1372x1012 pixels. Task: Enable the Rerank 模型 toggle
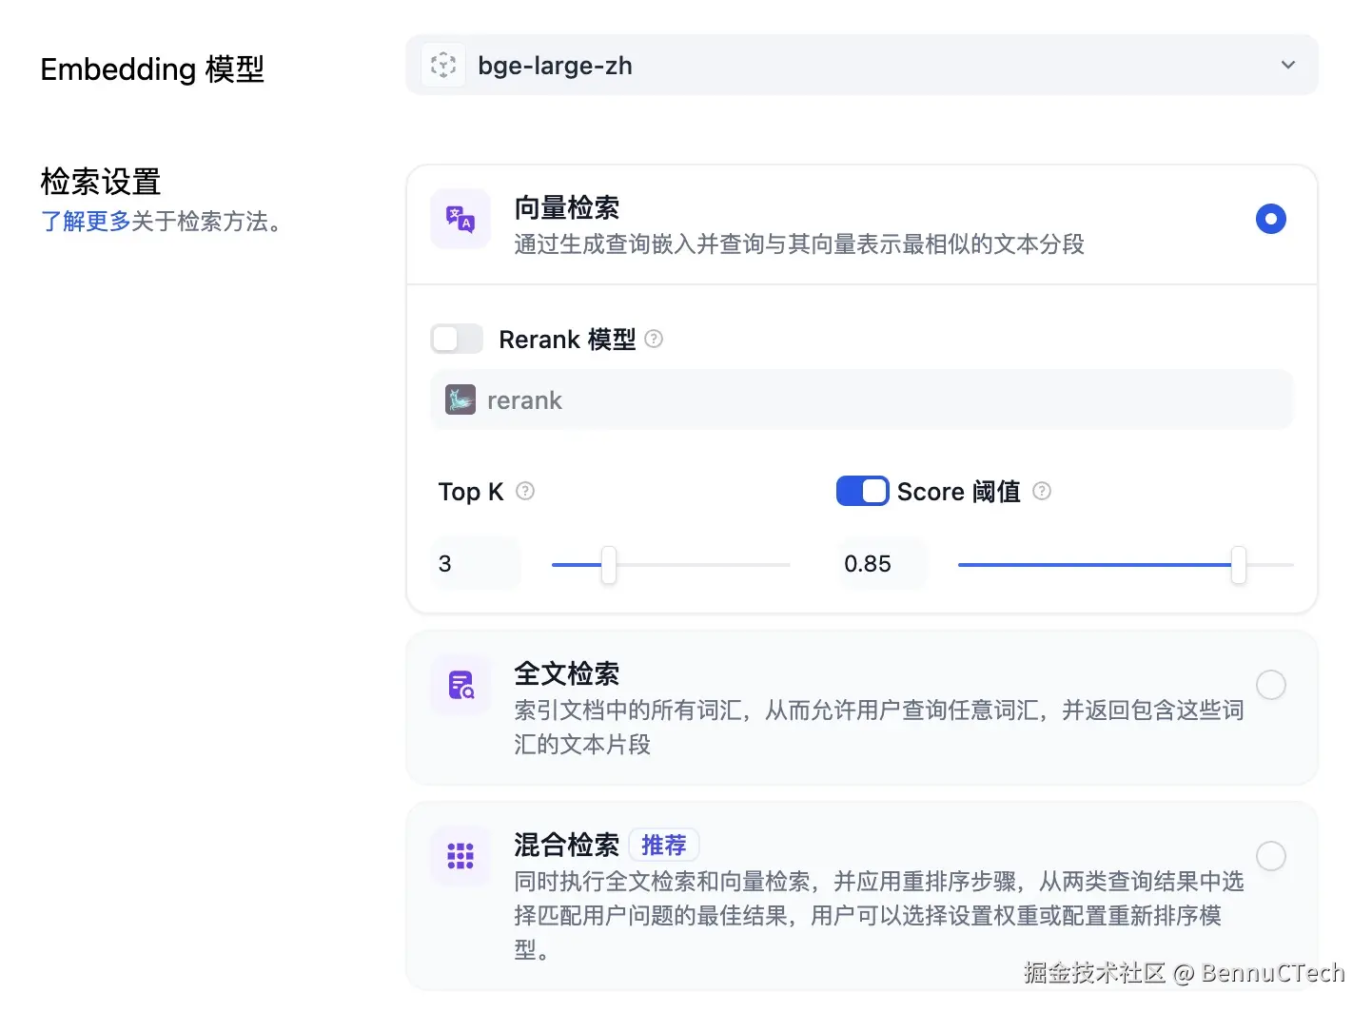(x=456, y=339)
